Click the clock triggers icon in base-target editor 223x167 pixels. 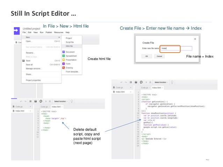pos(41,101)
